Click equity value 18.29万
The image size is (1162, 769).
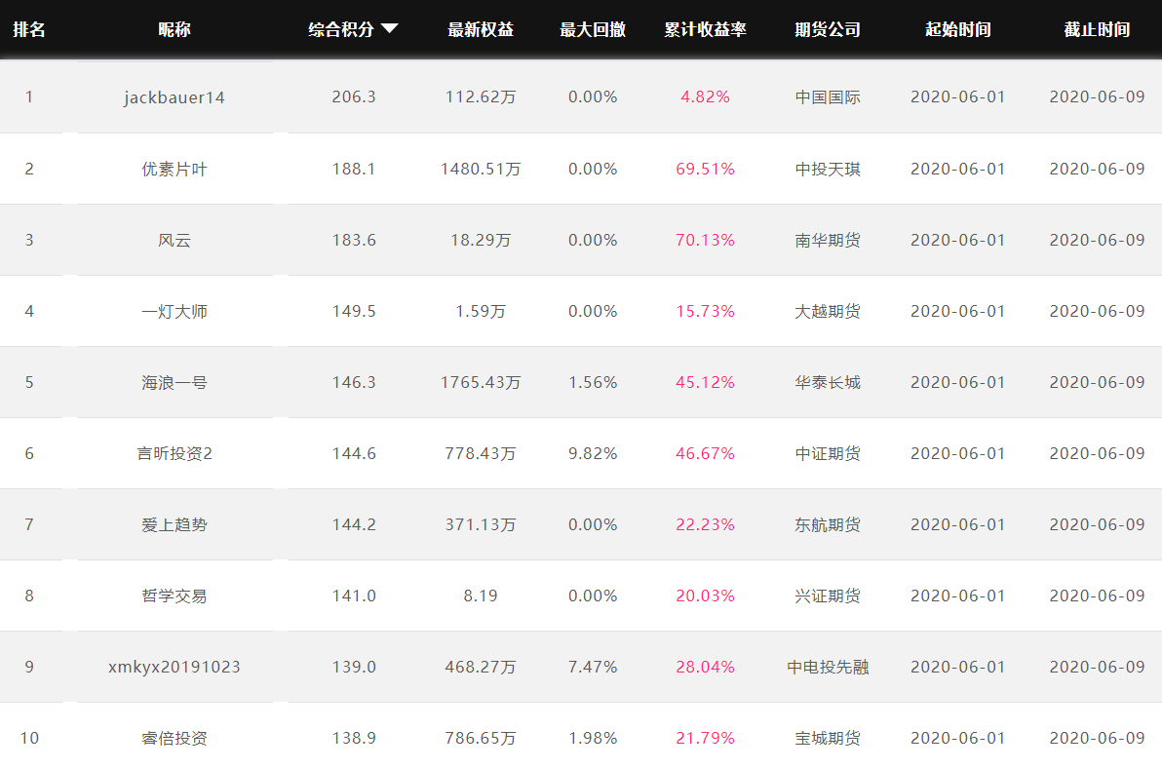click(481, 240)
